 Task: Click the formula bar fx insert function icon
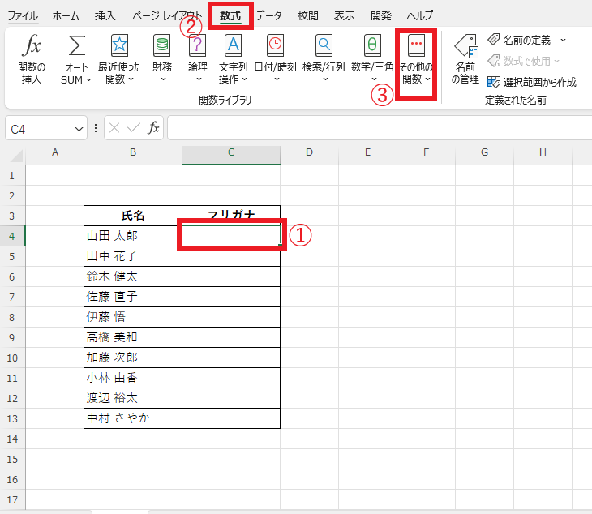click(153, 128)
